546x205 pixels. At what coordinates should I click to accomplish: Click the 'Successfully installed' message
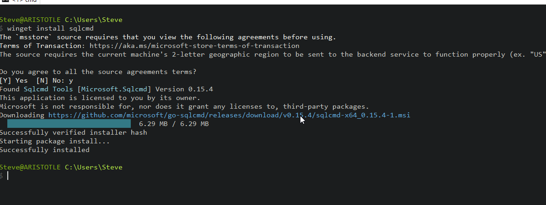(x=45, y=150)
